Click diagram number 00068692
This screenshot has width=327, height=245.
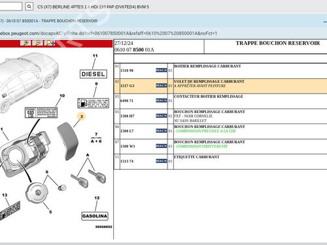point(104,227)
